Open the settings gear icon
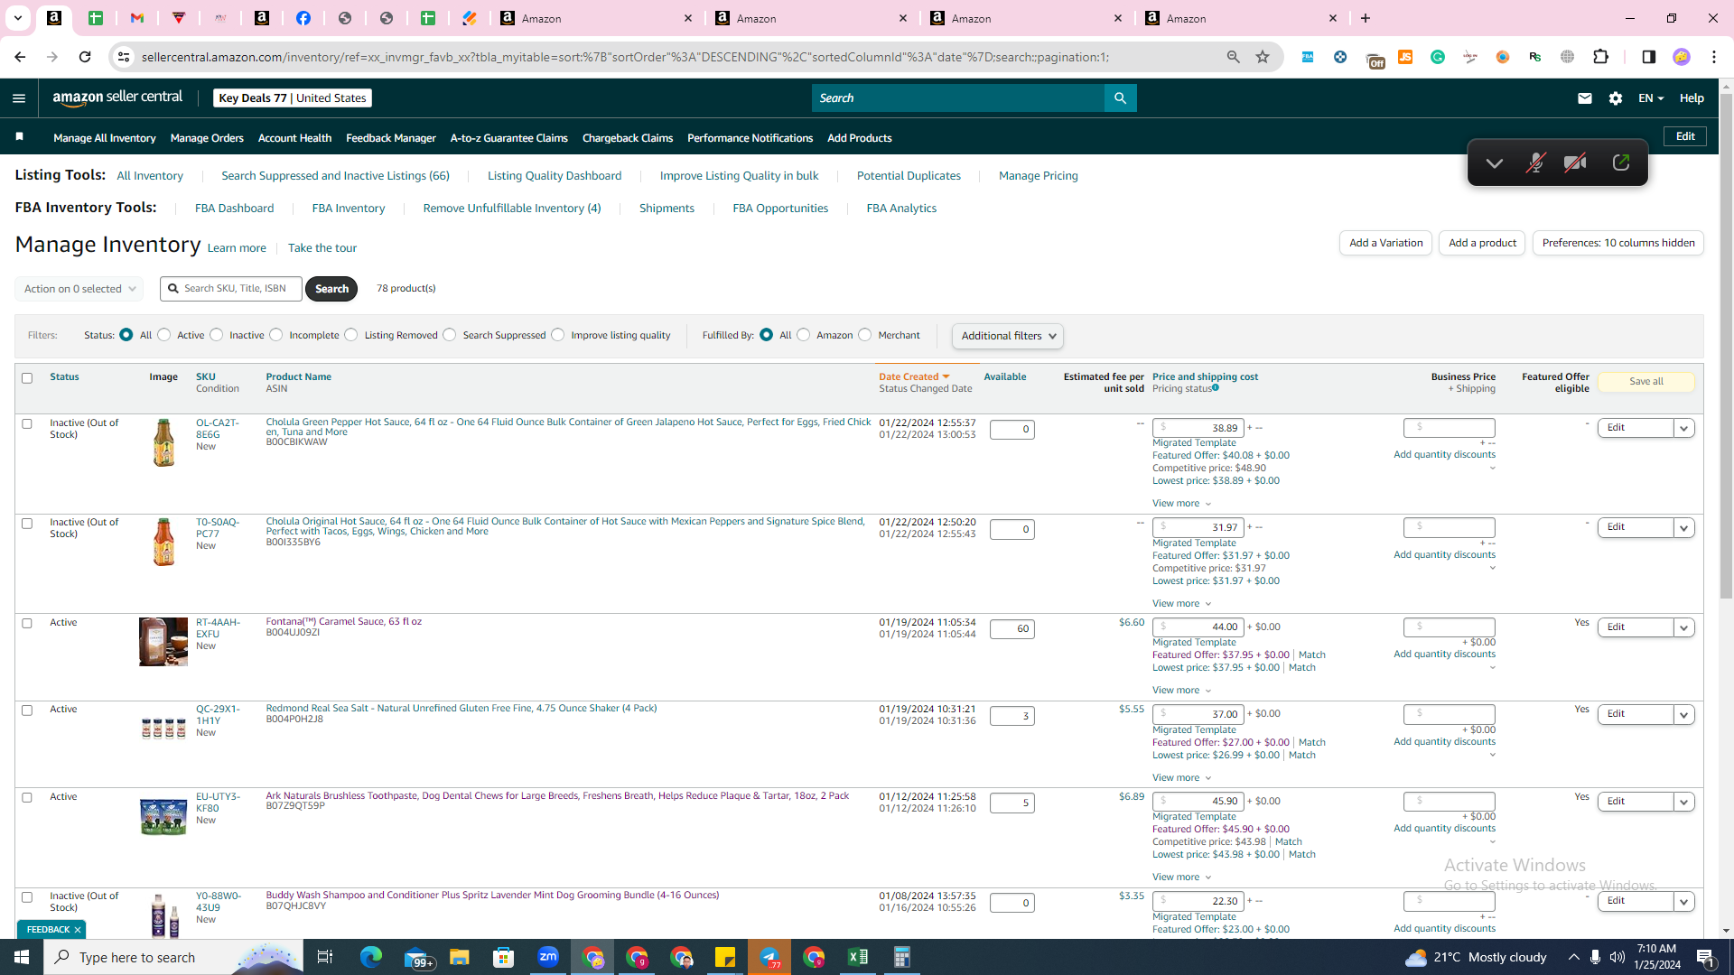Image resolution: width=1734 pixels, height=975 pixels. (1616, 98)
